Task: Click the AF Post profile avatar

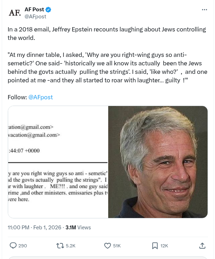Action: point(14,13)
